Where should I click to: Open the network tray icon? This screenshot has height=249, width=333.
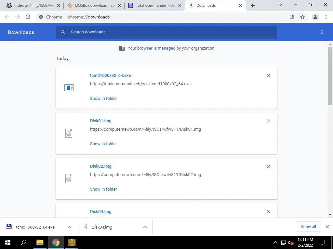point(283,243)
